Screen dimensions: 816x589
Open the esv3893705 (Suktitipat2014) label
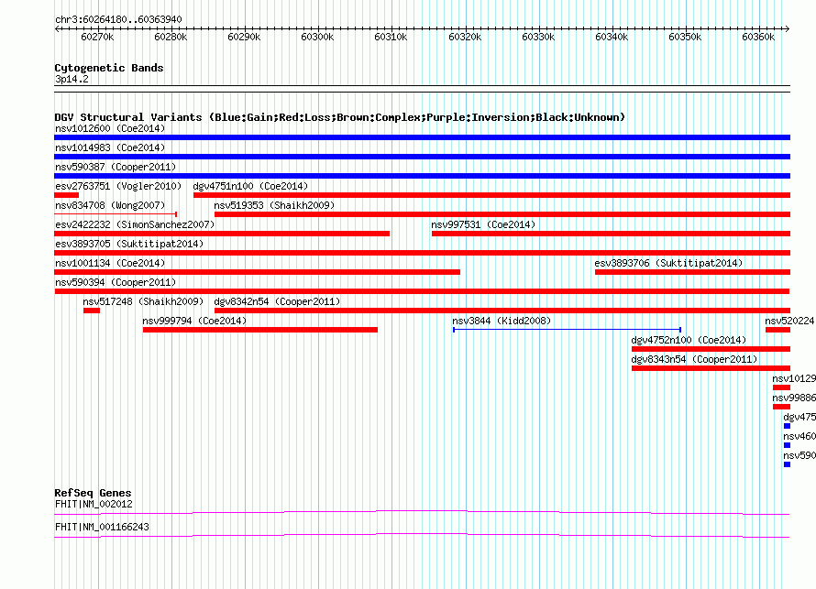[x=129, y=244]
